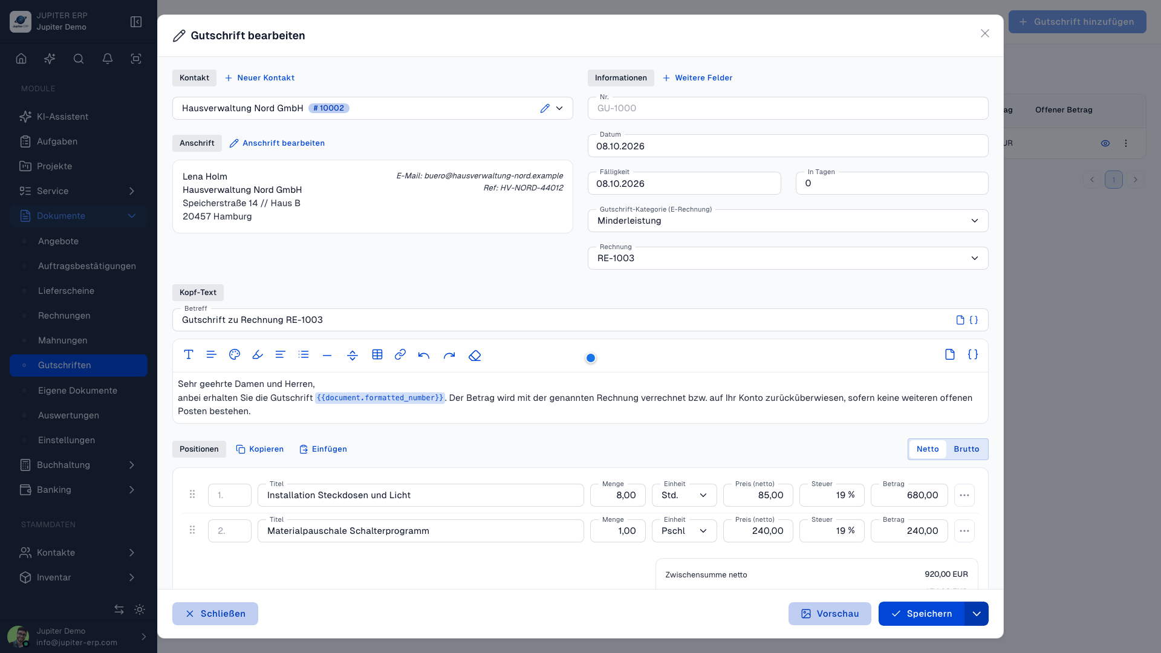Switch price mode to Netto
This screenshot has width=1161, height=653.
[x=928, y=449]
